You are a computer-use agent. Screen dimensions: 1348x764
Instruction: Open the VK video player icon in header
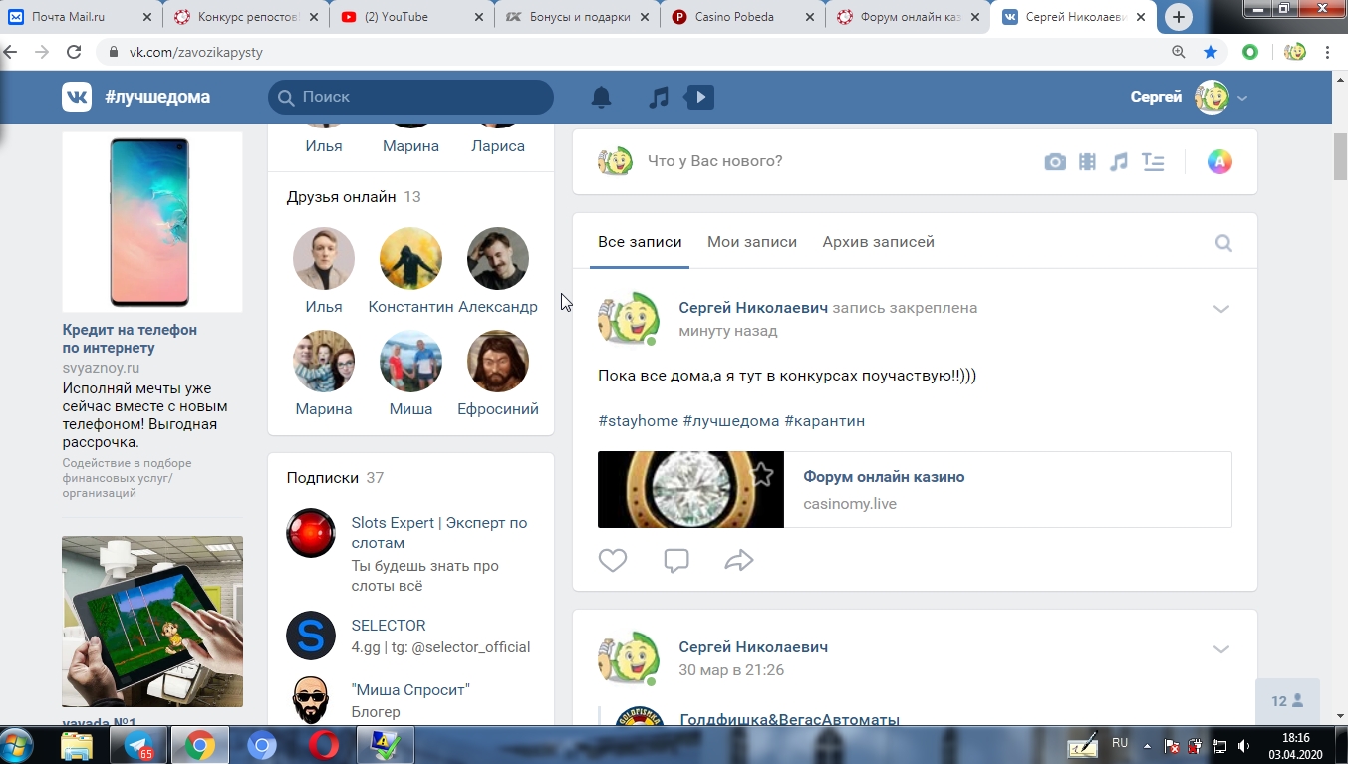(699, 97)
